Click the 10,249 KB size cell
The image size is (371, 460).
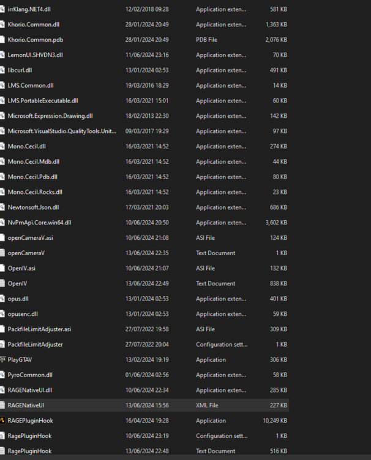click(x=275, y=421)
